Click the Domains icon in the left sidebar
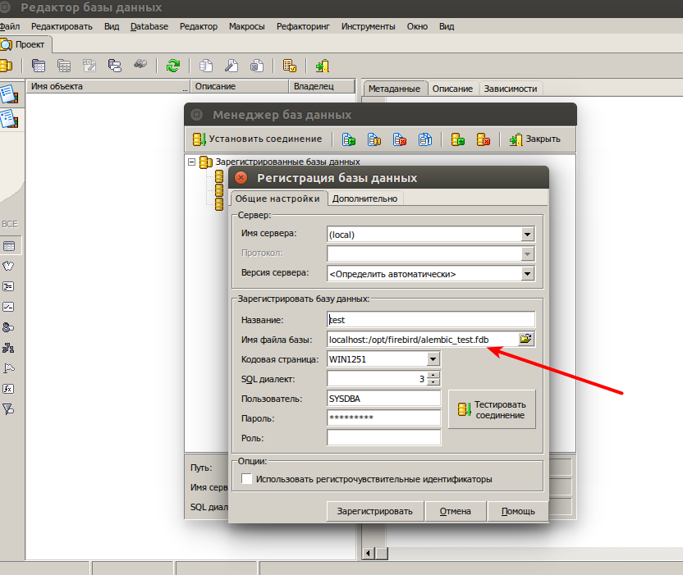The width and height of the screenshot is (683, 575). [x=8, y=327]
